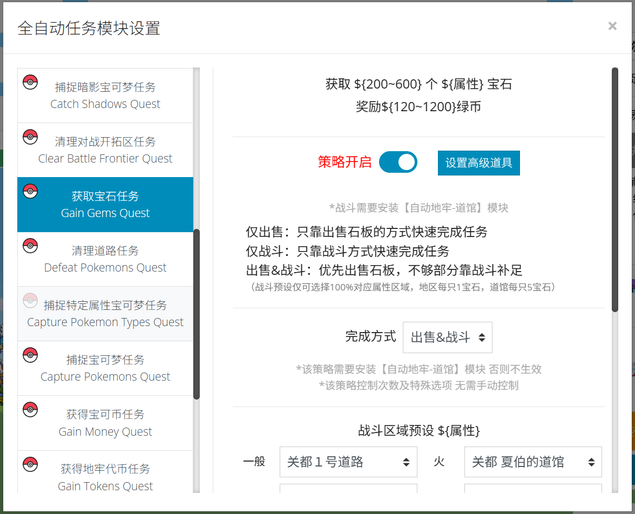Click Pokeball icon beside Gain Money Quest
Screen dimensions: 635x514
pyautogui.click(x=30, y=409)
